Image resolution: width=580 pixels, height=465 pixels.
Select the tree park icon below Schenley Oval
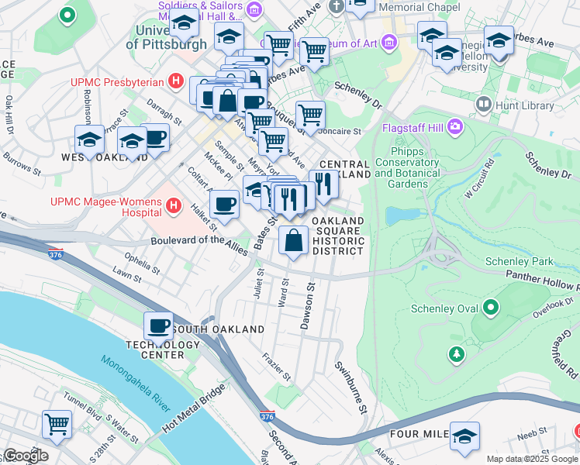coord(457,354)
